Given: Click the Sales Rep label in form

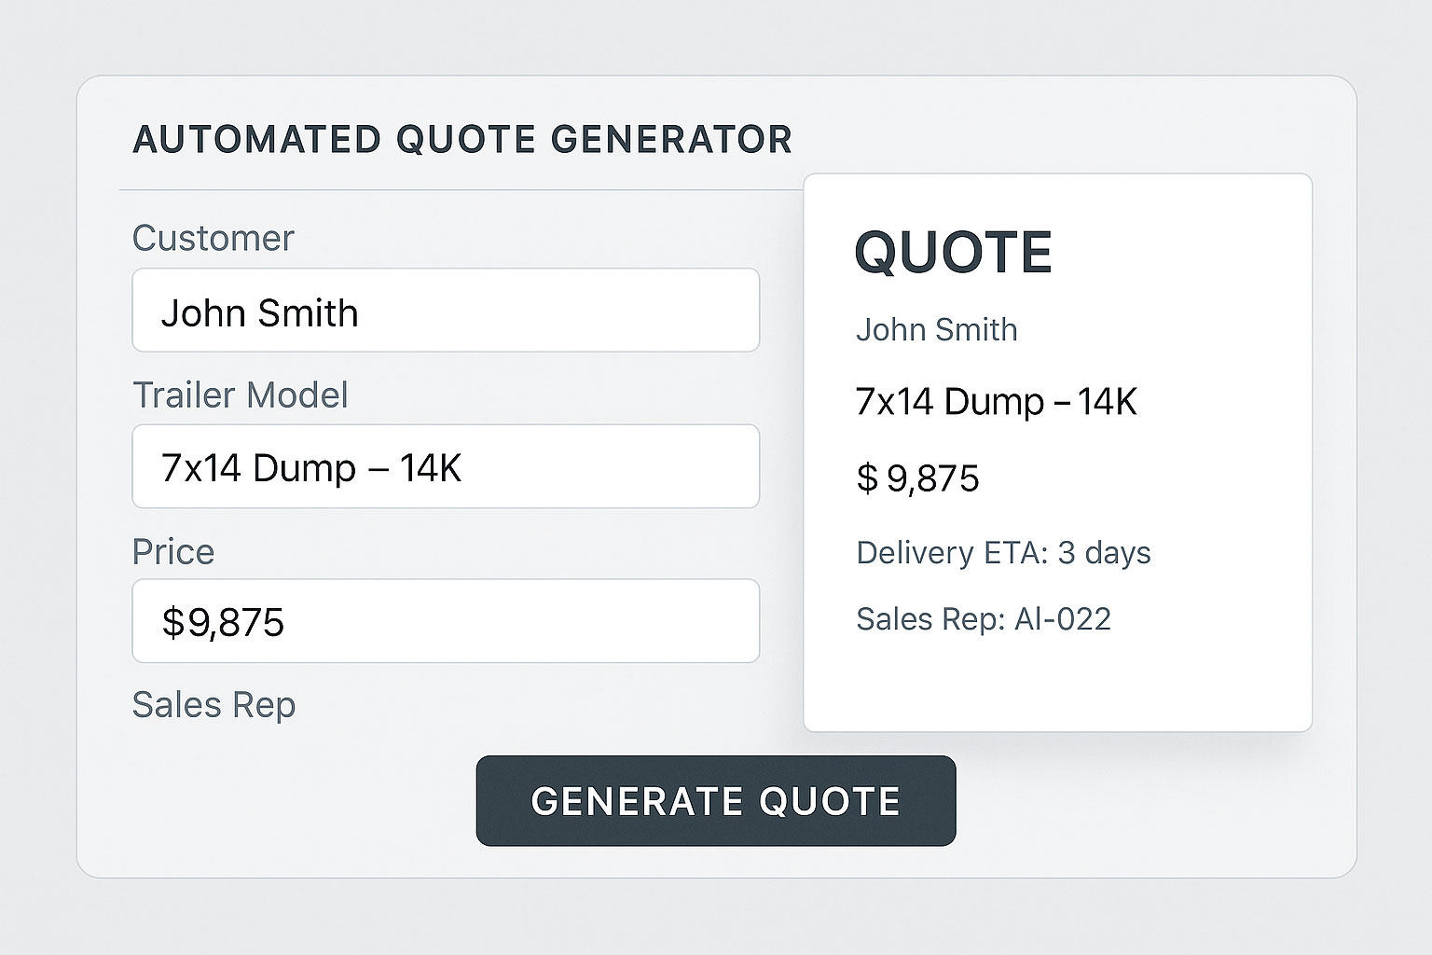Looking at the screenshot, I should 213,705.
